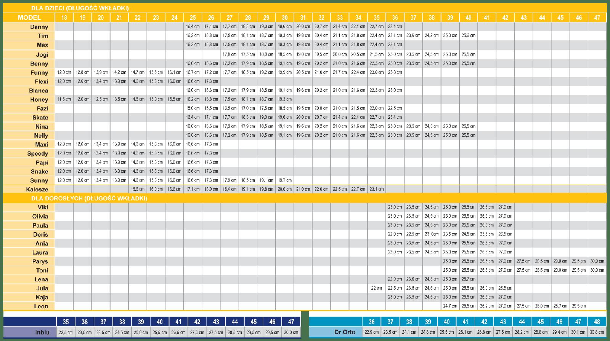Click the Leon model row label

tap(41, 306)
